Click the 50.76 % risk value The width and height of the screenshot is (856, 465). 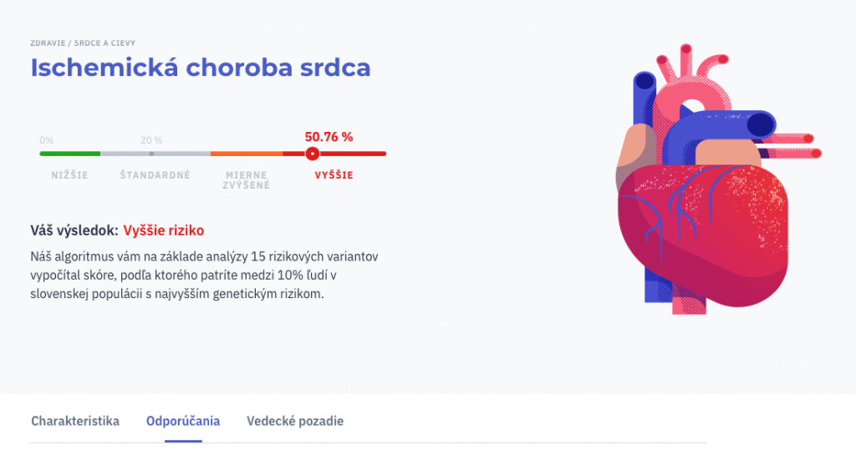(329, 136)
